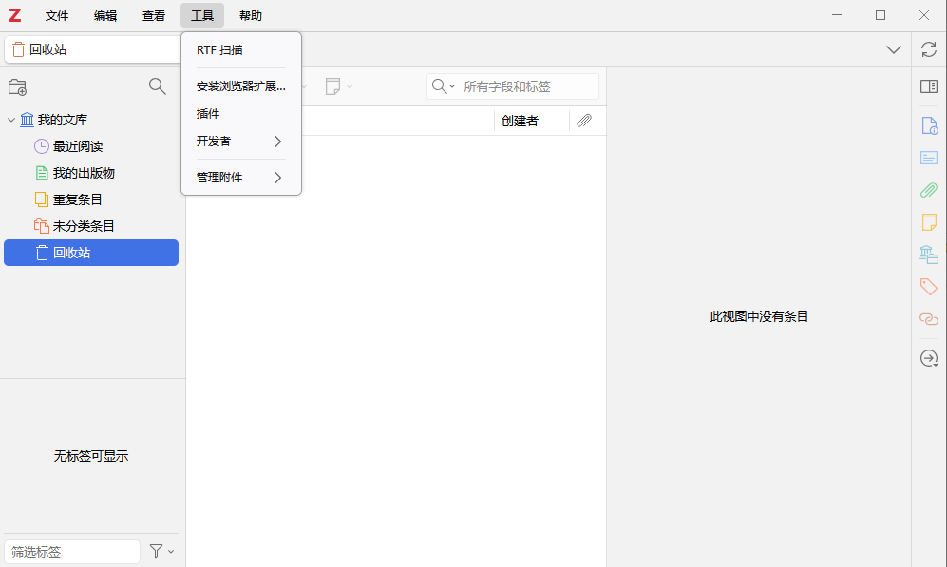The width and height of the screenshot is (947, 567).
Task: Open the abstract section icon
Action: (929, 158)
